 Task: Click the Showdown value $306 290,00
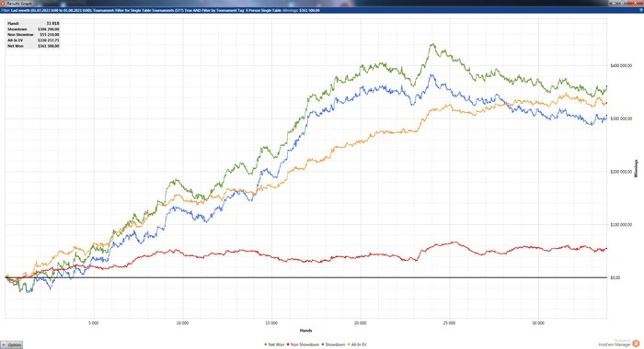point(49,29)
